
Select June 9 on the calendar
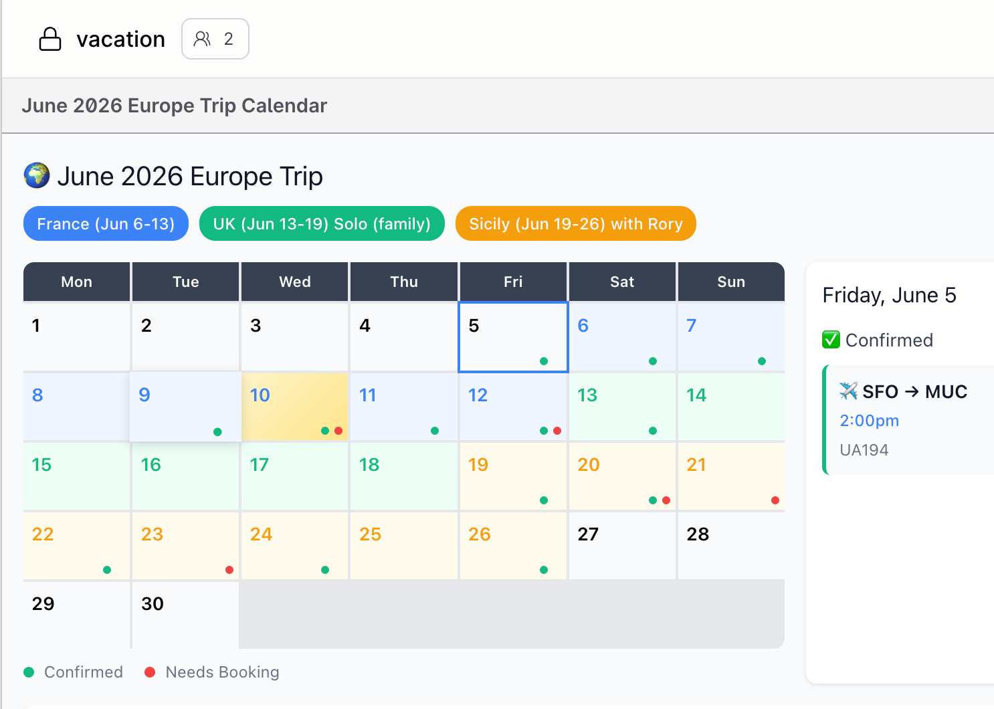click(186, 407)
